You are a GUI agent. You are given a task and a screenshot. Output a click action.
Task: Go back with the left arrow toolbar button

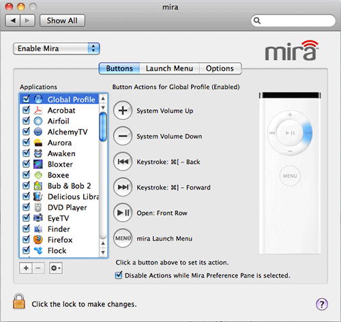(x=13, y=20)
